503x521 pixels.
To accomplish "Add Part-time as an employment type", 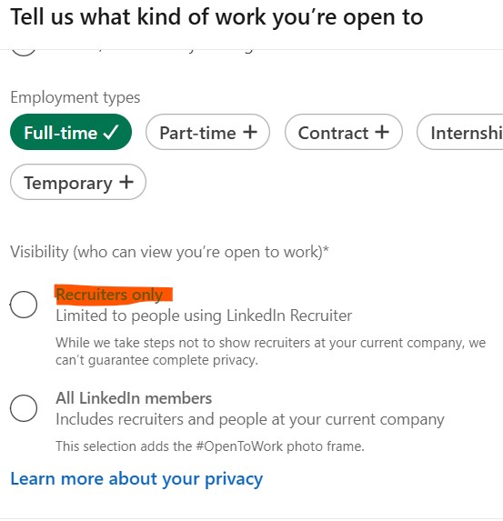I will coord(207,132).
